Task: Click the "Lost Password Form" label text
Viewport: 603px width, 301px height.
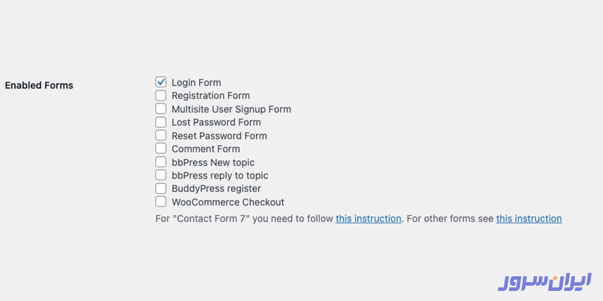Action: pos(216,122)
